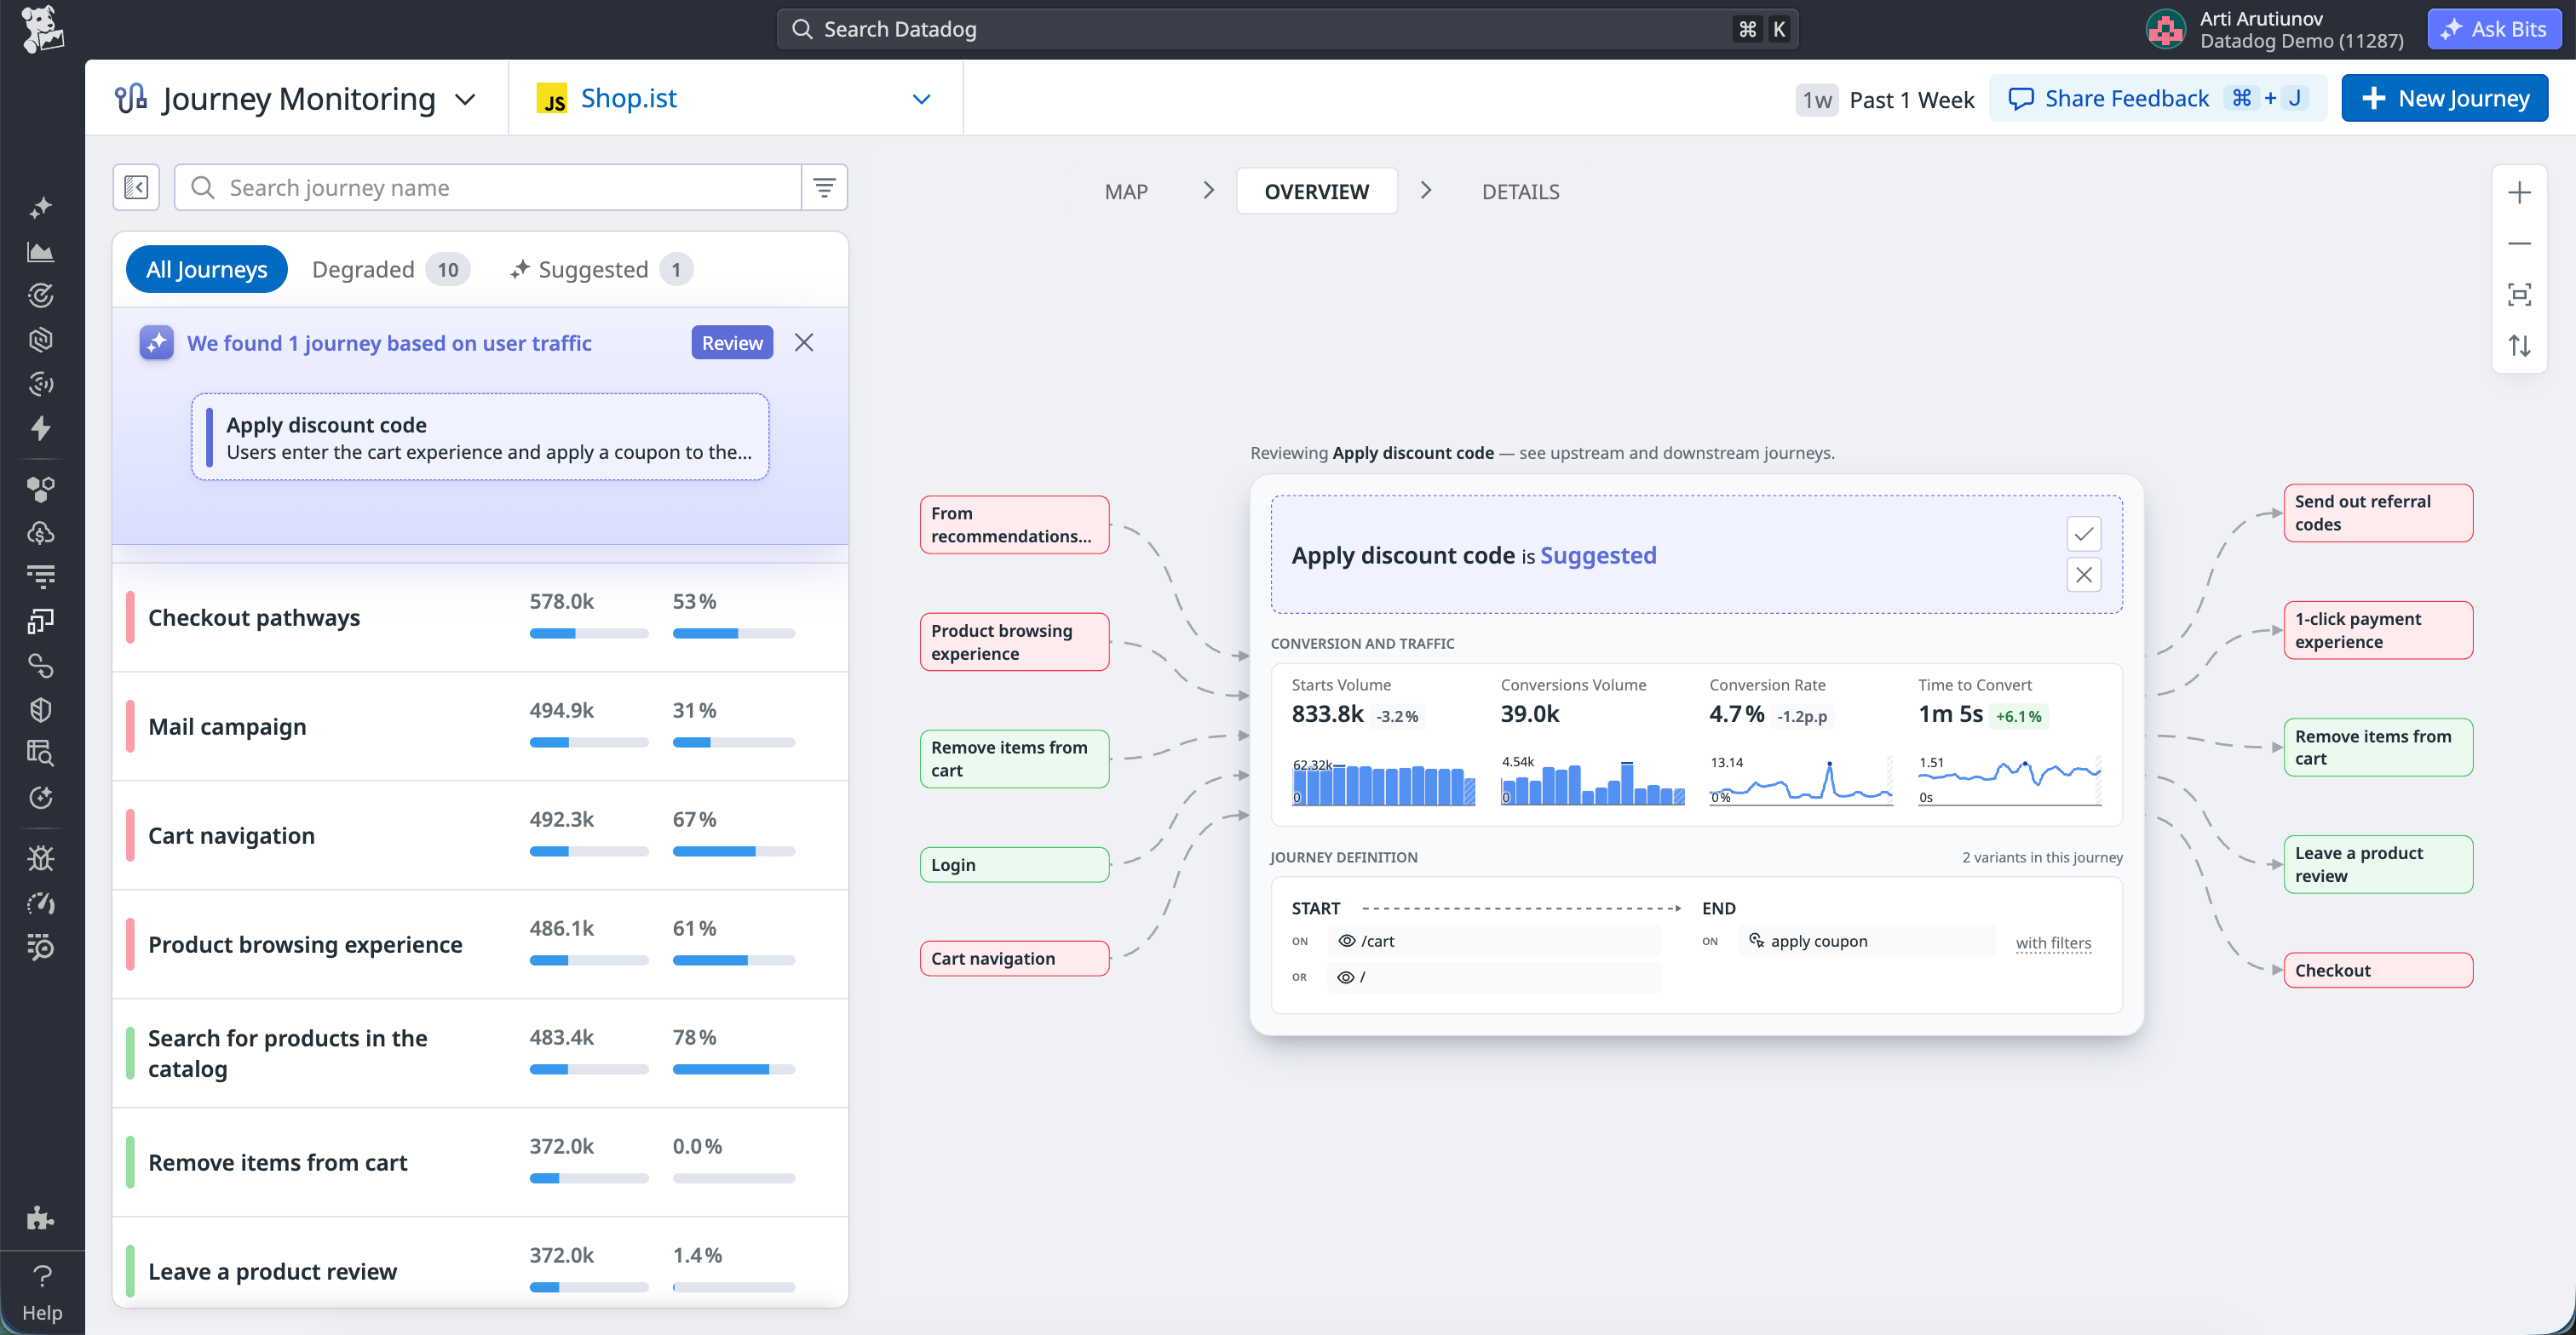Open the integrations puzzle piece icon

point(41,1218)
